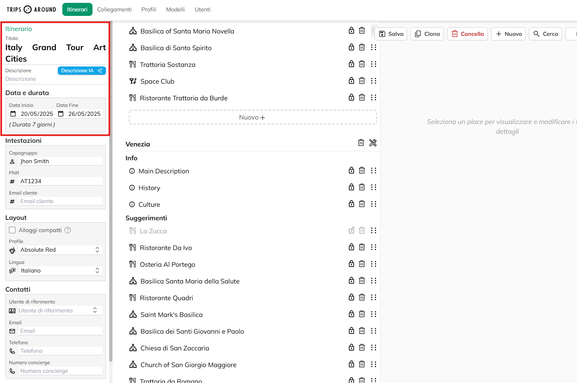Open the Modelli menu item

175,9
